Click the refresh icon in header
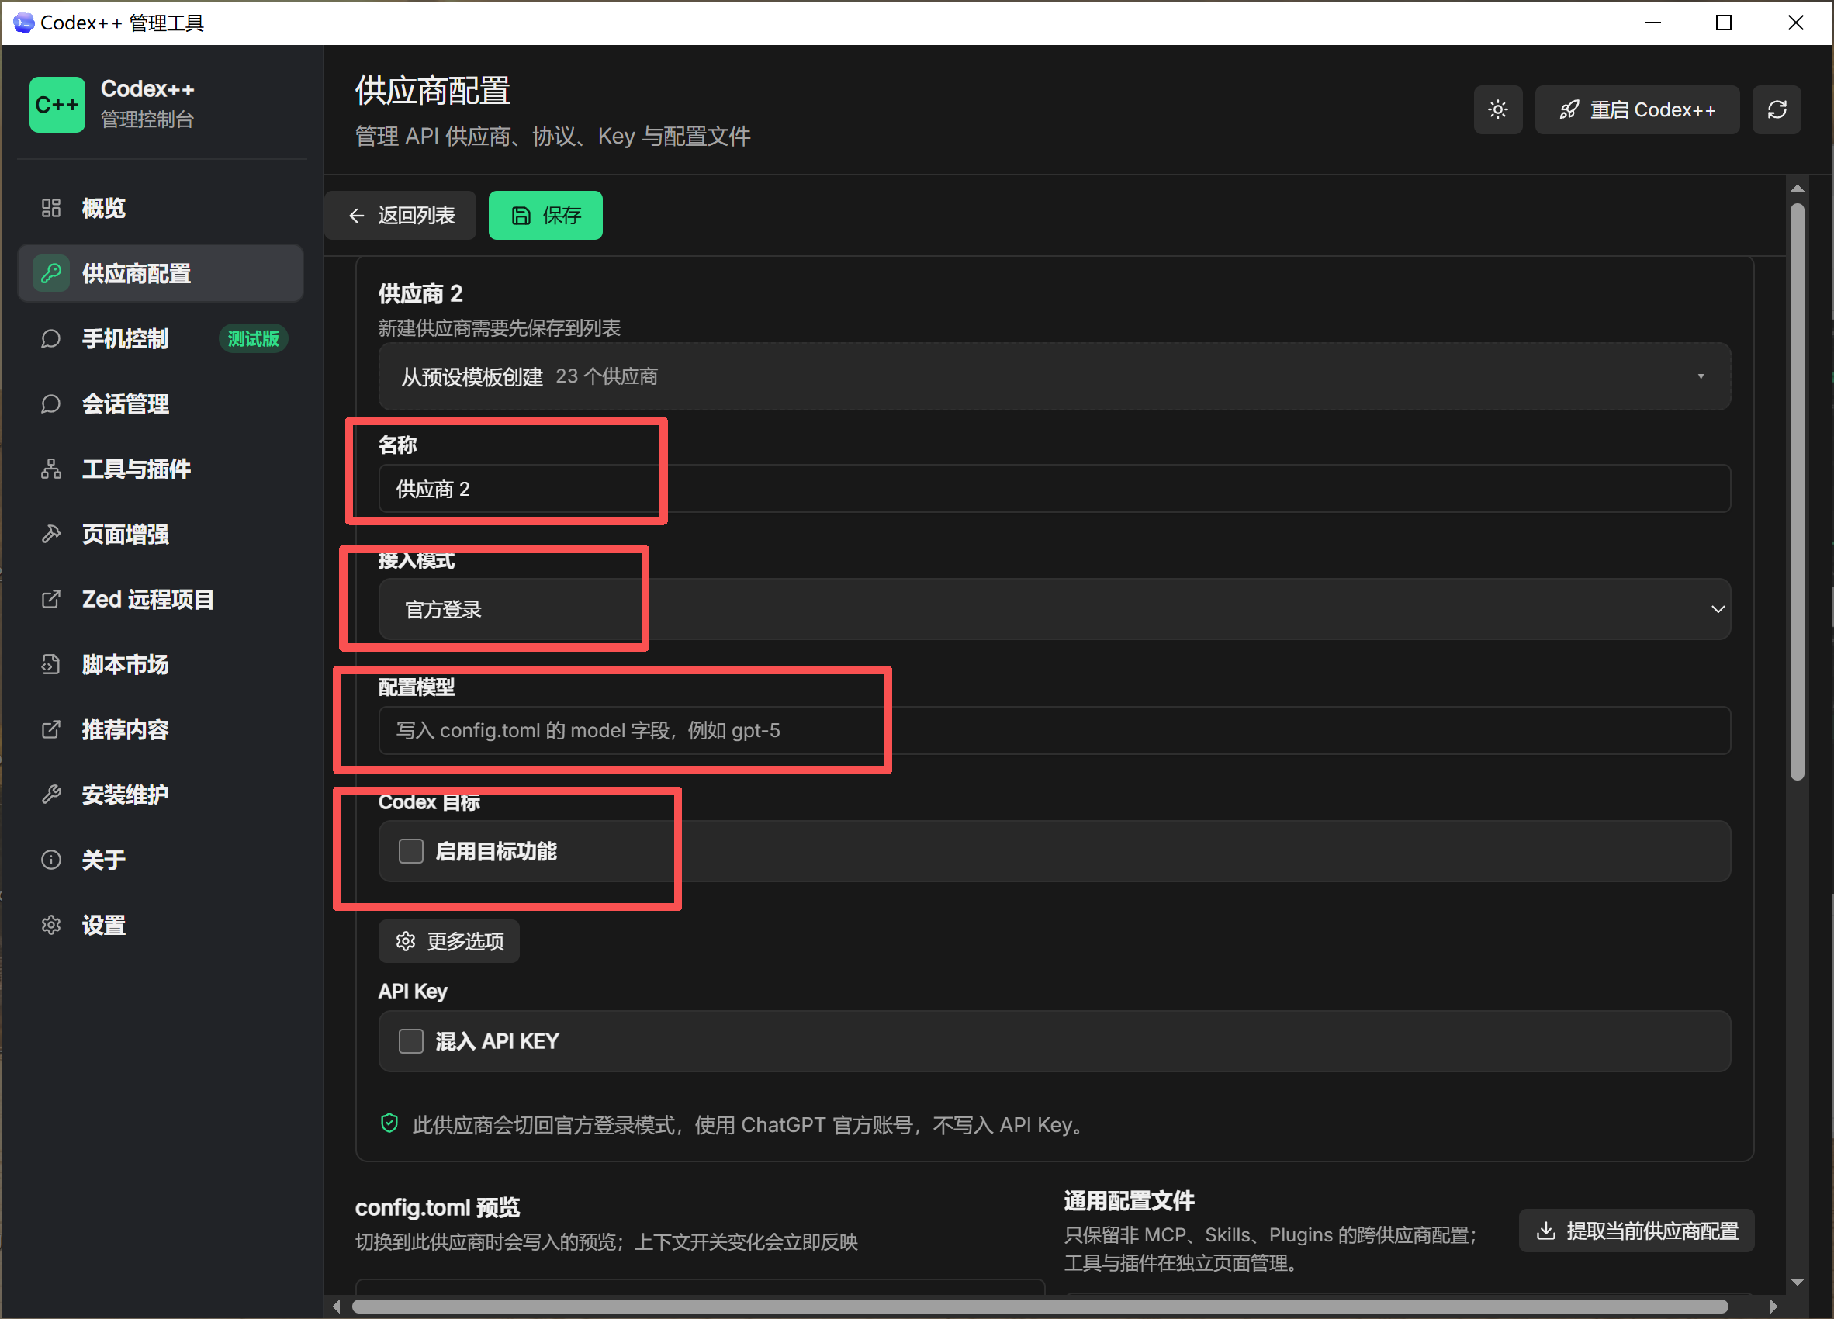Viewport: 1834px width, 1319px height. pos(1777,109)
